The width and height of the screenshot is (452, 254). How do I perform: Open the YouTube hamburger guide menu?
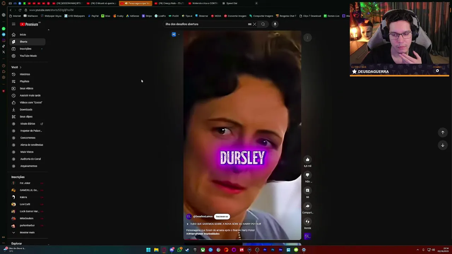click(13, 24)
